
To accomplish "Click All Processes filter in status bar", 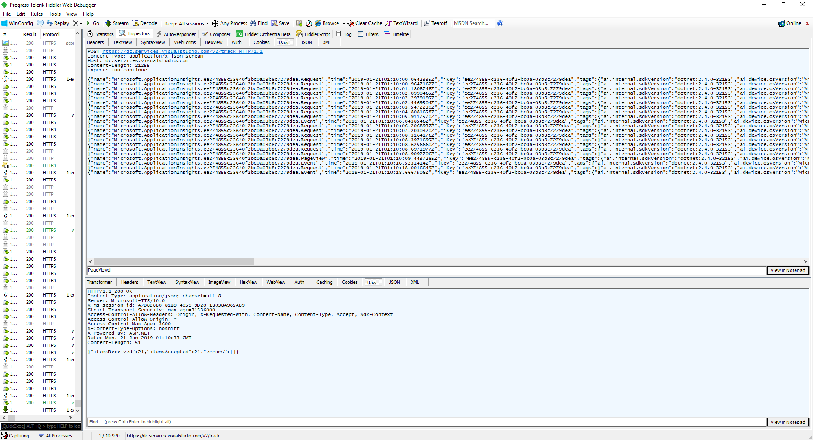I will click(55, 436).
